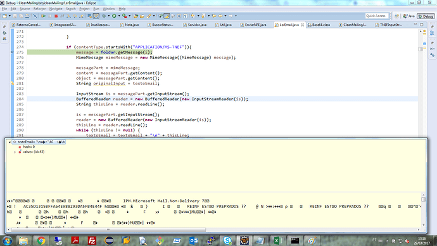Open the Navigate menu
Viewport: 437px width, 246px height.
click(x=56, y=9)
